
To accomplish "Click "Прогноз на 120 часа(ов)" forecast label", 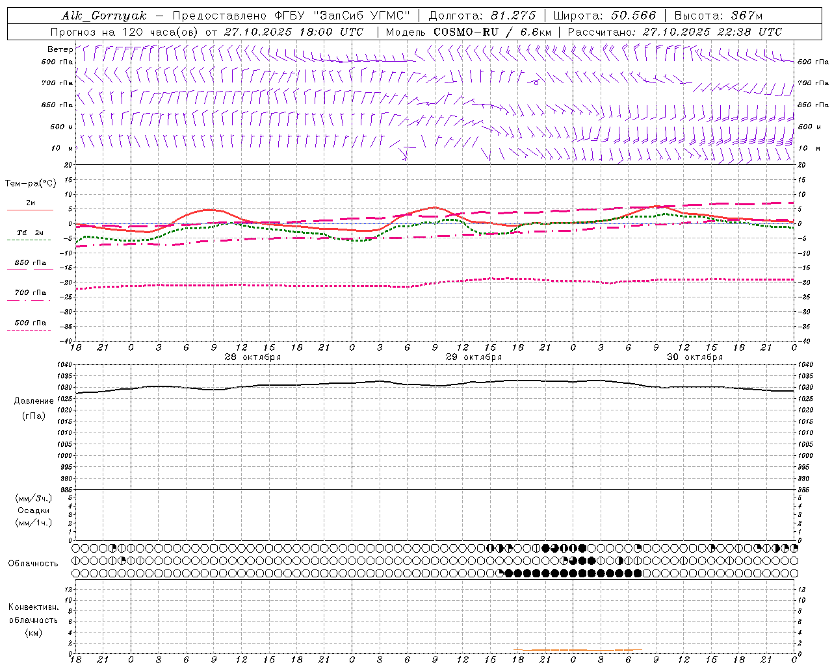I will click(x=125, y=32).
